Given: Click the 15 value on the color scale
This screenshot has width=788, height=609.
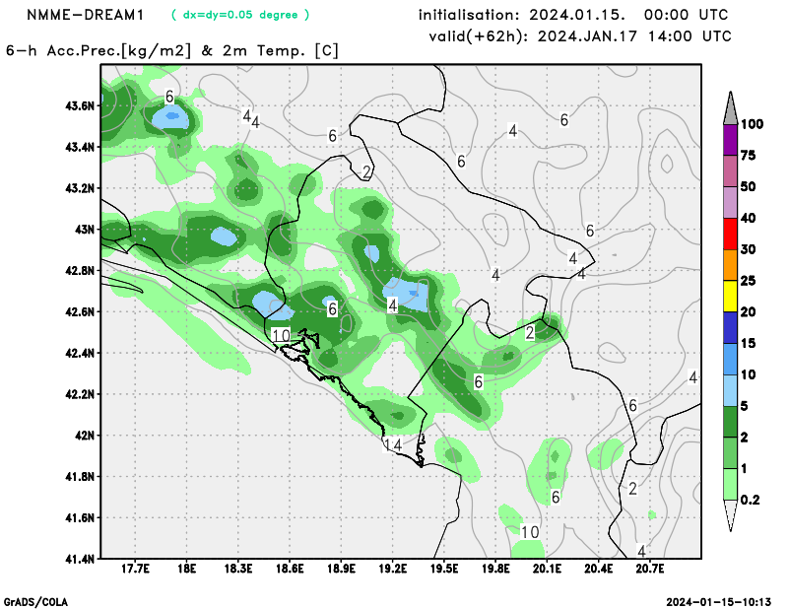Looking at the screenshot, I should coord(749,344).
